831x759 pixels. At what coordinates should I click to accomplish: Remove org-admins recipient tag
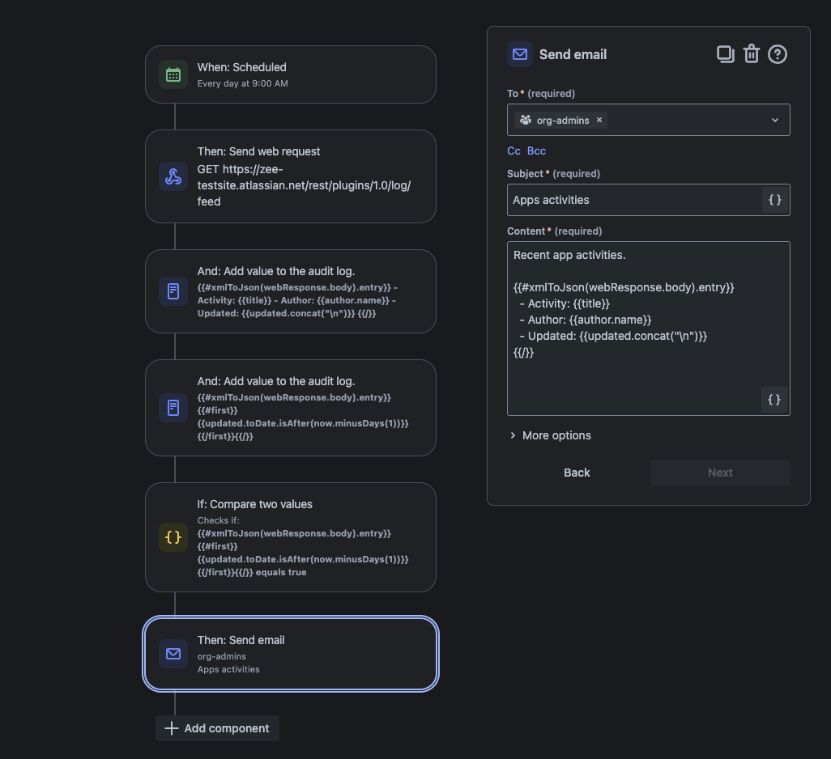tap(599, 120)
